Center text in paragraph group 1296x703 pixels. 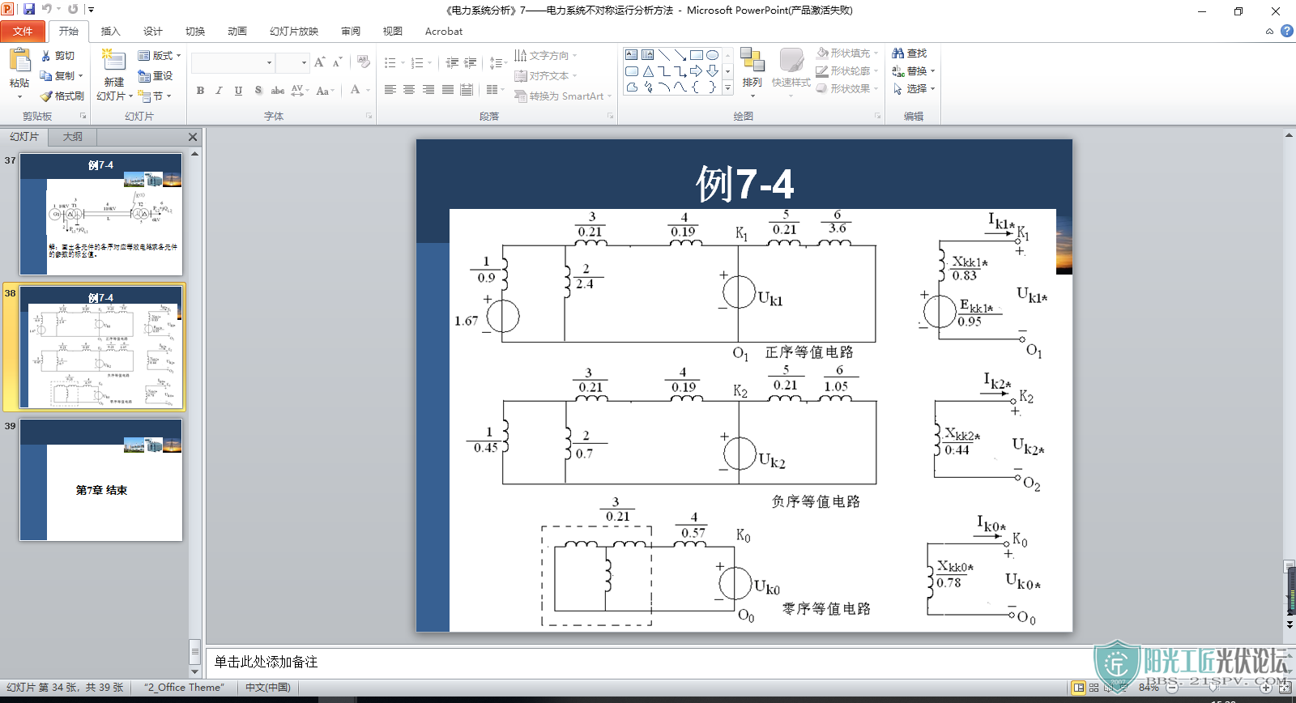point(409,90)
